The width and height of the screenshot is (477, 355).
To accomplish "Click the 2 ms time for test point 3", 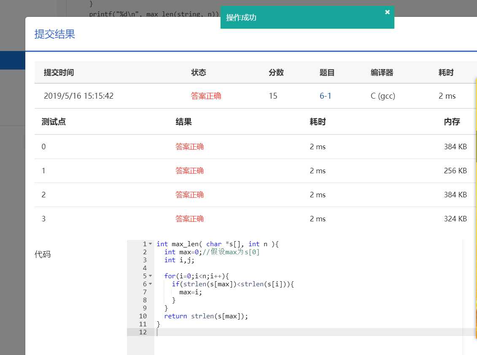I will [318, 219].
